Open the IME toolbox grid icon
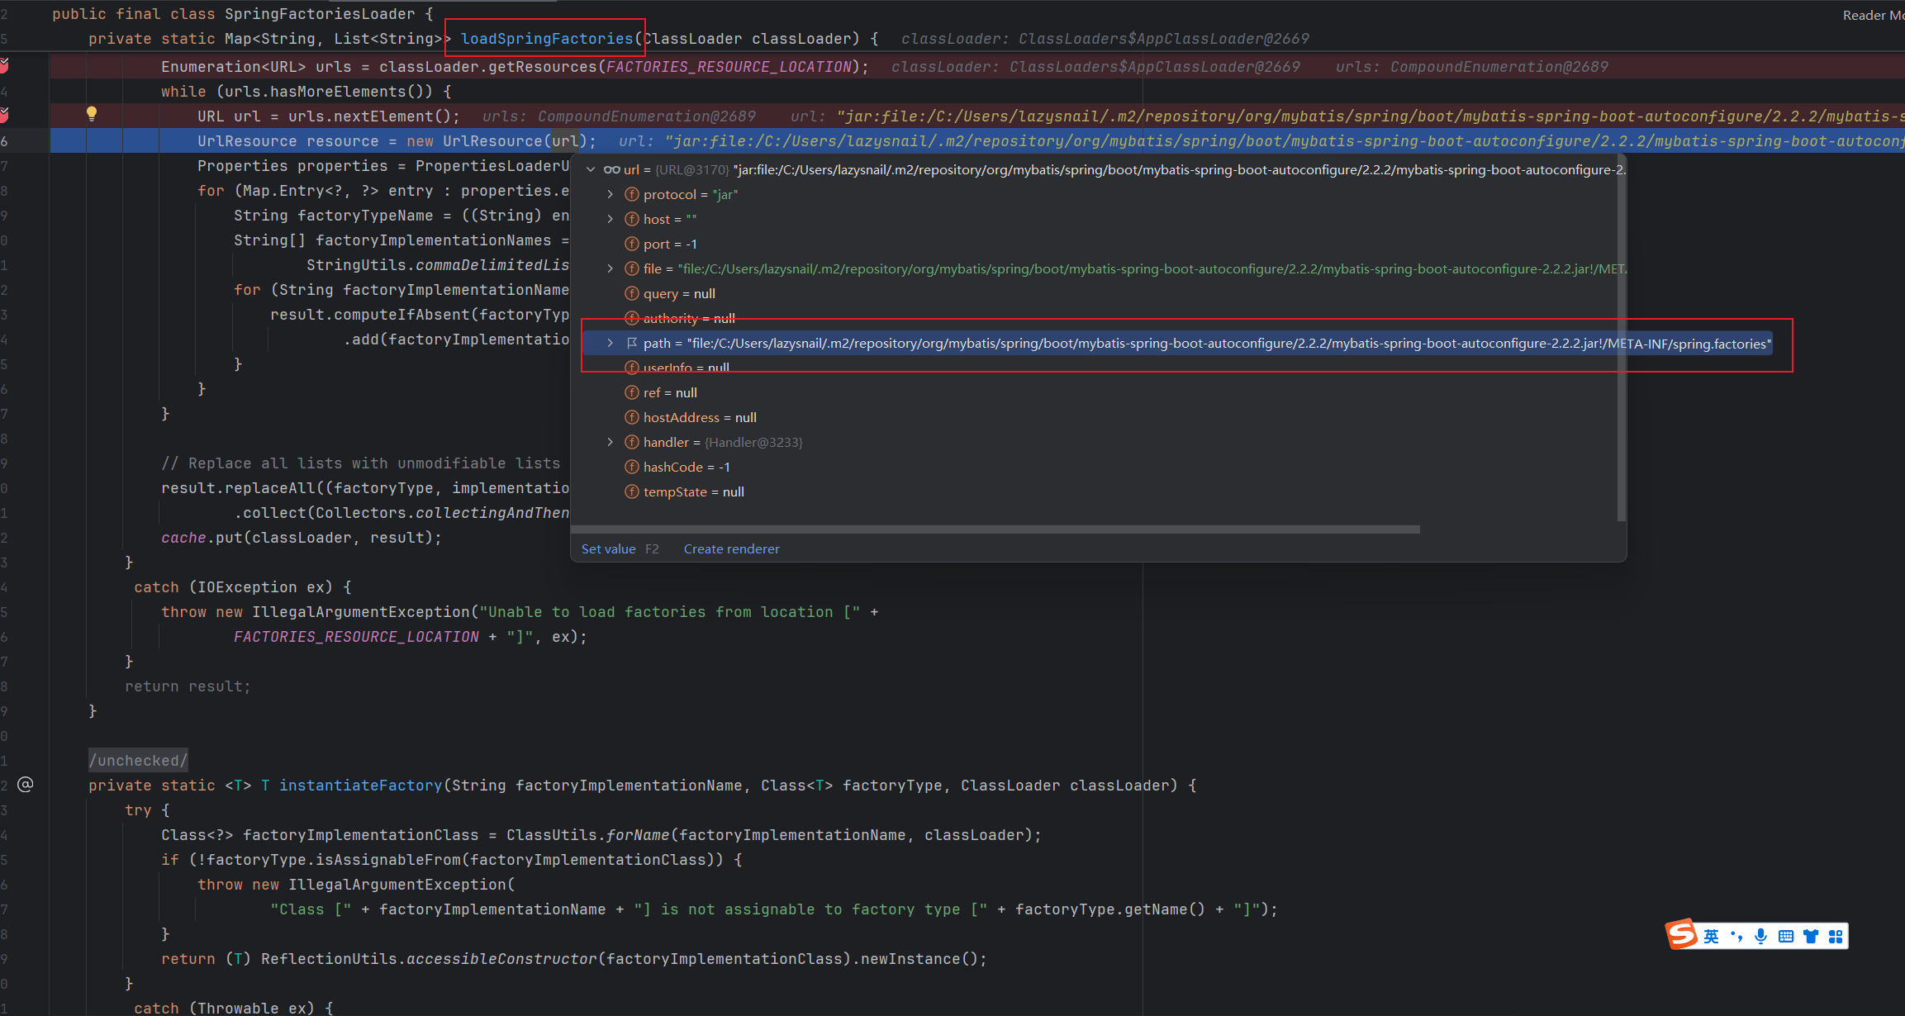The height and width of the screenshot is (1016, 1905). click(x=1836, y=937)
